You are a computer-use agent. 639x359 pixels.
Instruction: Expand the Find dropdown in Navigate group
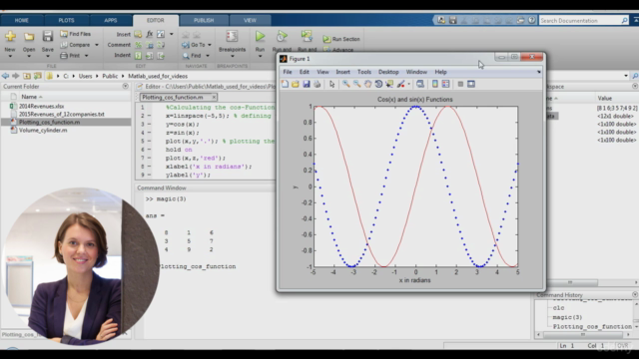207,56
